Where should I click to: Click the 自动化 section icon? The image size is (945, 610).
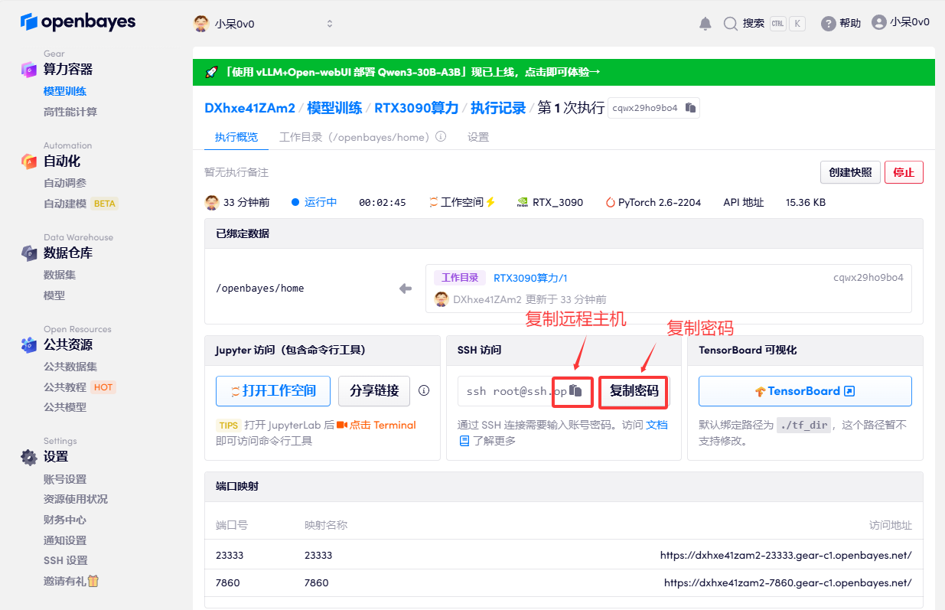point(29,161)
